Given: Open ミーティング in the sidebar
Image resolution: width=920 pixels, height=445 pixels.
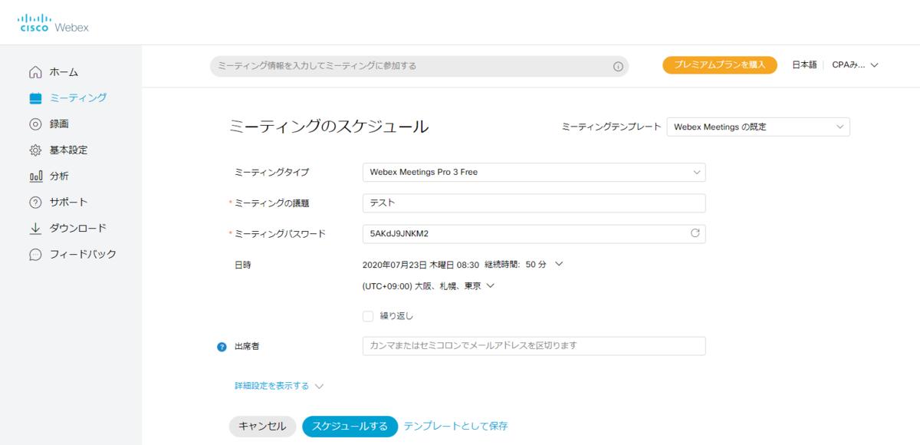Looking at the screenshot, I should [x=78, y=98].
